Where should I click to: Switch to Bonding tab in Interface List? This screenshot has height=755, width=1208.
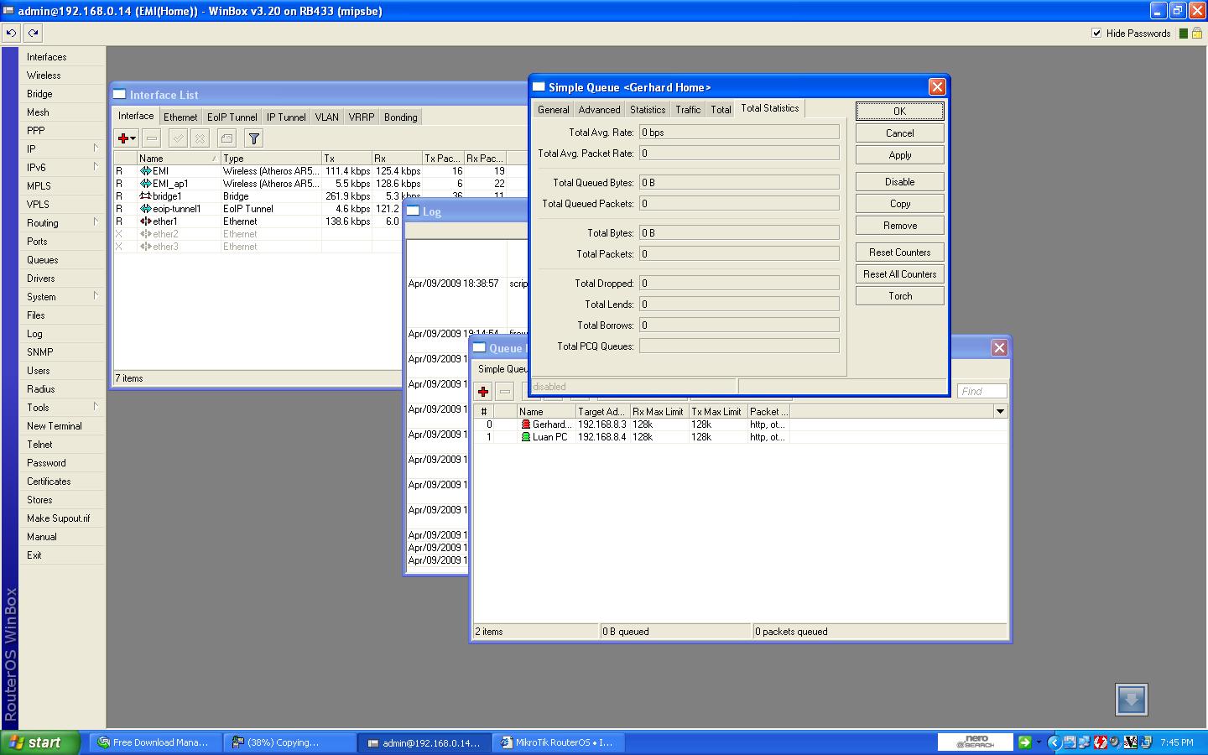(401, 117)
